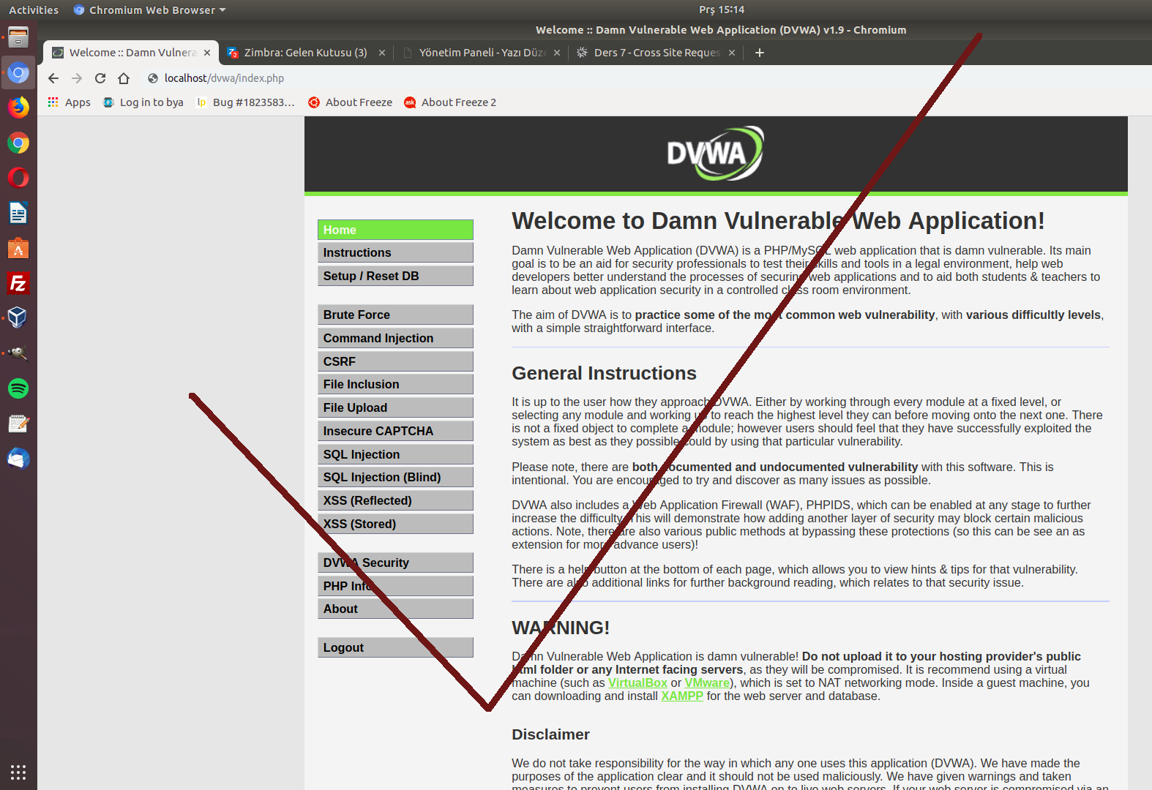The width and height of the screenshot is (1152, 790).
Task: Launch Spotify from the dock
Action: click(x=18, y=388)
